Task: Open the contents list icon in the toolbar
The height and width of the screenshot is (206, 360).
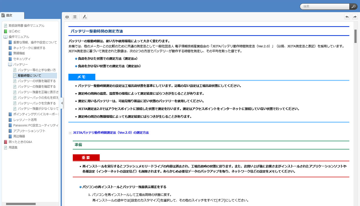Action: pos(75,17)
